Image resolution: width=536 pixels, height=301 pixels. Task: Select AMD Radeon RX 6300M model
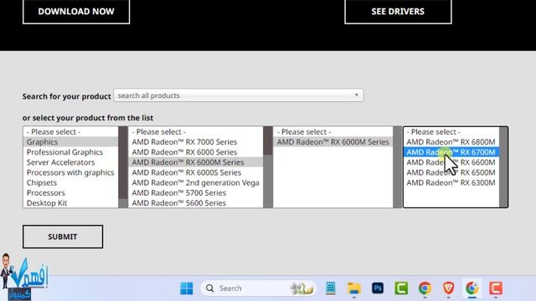coord(451,182)
